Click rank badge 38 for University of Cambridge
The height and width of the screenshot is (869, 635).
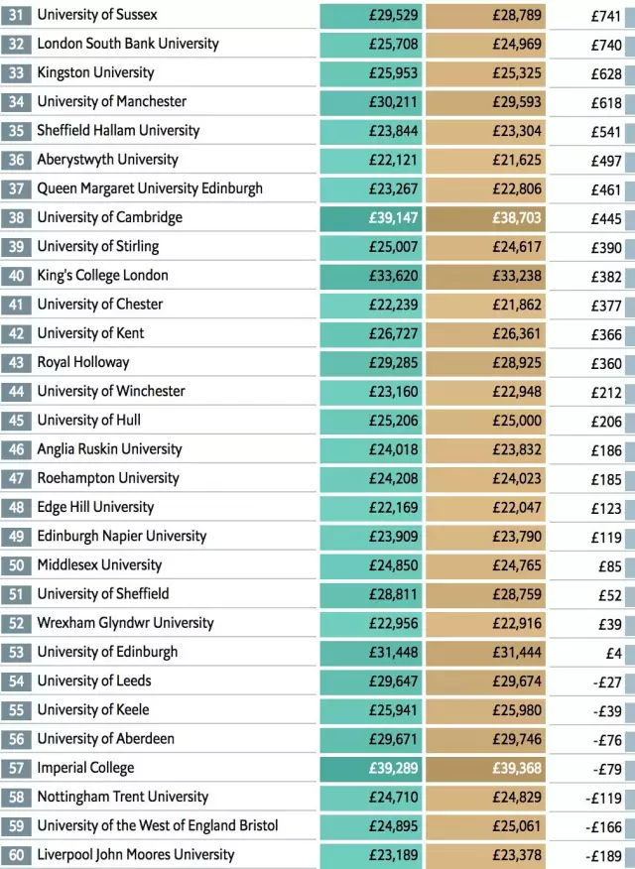16,218
